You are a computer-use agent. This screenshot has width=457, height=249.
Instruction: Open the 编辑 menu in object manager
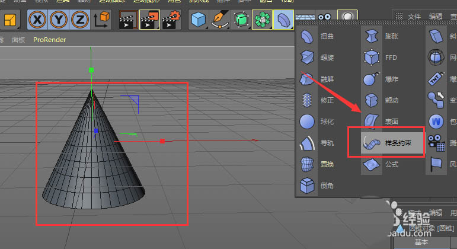[x=436, y=17]
